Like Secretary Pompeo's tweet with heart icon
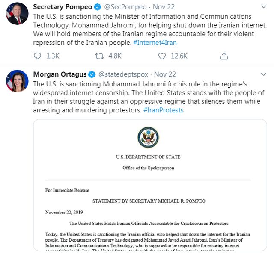This screenshot has width=274, height=254. (x=162, y=56)
